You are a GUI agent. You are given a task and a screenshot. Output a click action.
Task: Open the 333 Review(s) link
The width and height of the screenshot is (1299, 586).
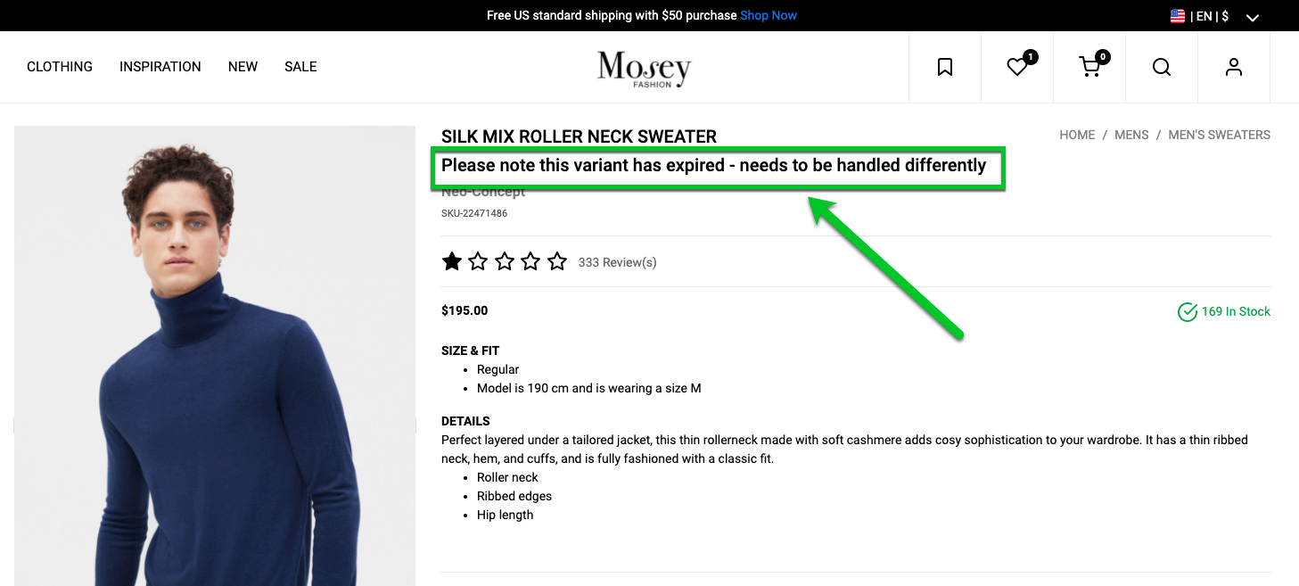[617, 262]
